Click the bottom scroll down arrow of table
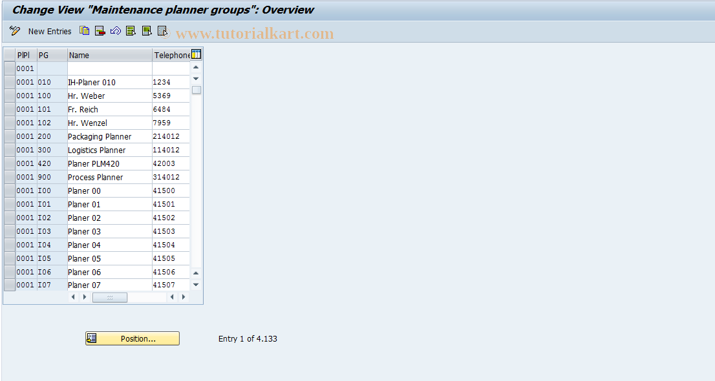This screenshot has width=715, height=381. (196, 285)
